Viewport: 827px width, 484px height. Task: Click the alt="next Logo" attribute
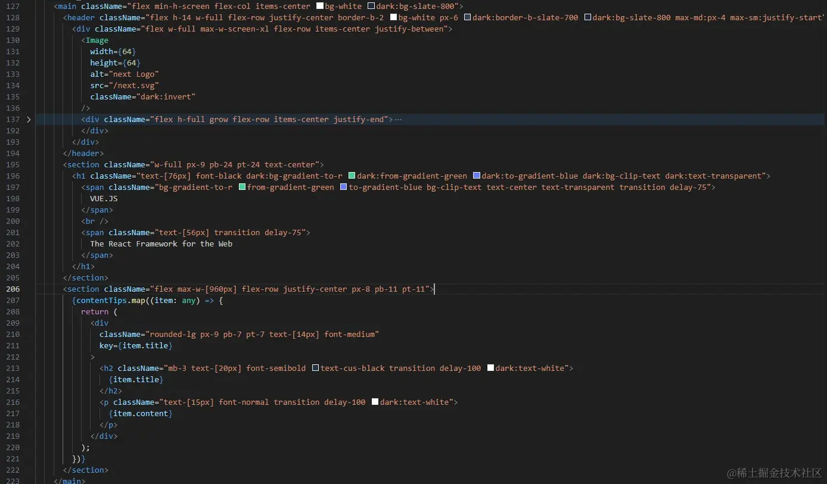125,74
